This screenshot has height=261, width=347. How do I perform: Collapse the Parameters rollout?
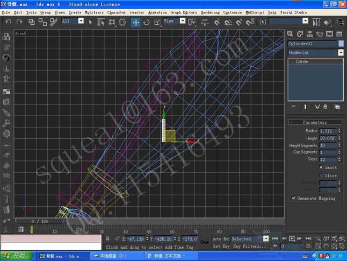pyautogui.click(x=315, y=122)
